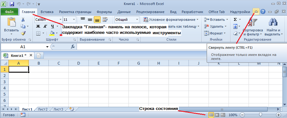Image resolution: width=287 pixels, height=118 pixels.
Task: Expand the borders dropdown arrow
Action: point(43,33)
